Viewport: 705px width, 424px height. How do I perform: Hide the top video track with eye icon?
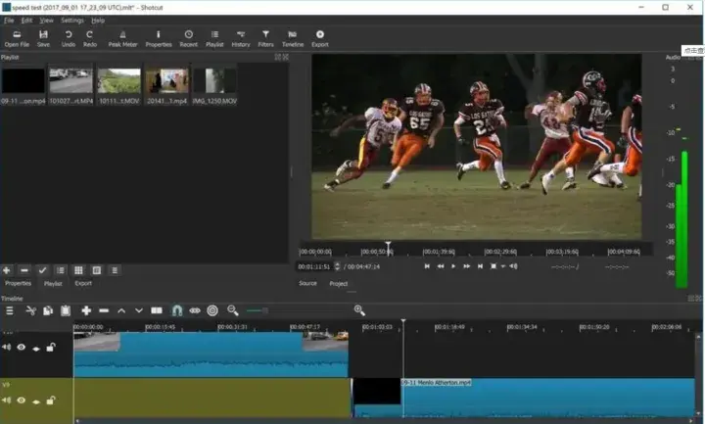pyautogui.click(x=21, y=348)
